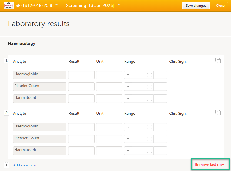The width and height of the screenshot is (231, 171).
Task: Focus the Result field for row 1 Haemoglobin
Action: point(81,75)
